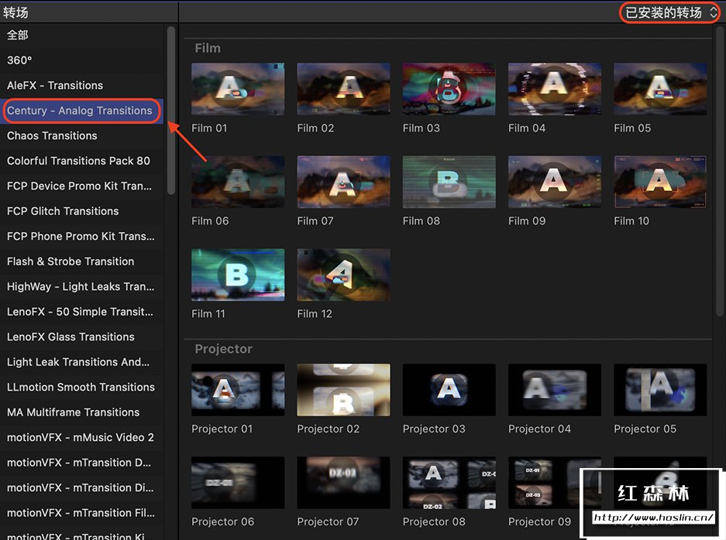726x540 pixels.
Task: Choose the Film 06 transition thumbnail
Action: pos(238,182)
